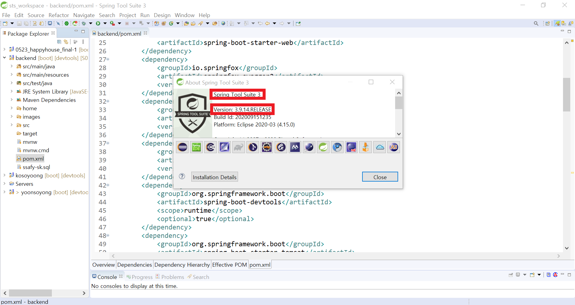Click the Eclipse logo in About dialog

pyautogui.click(x=182, y=147)
